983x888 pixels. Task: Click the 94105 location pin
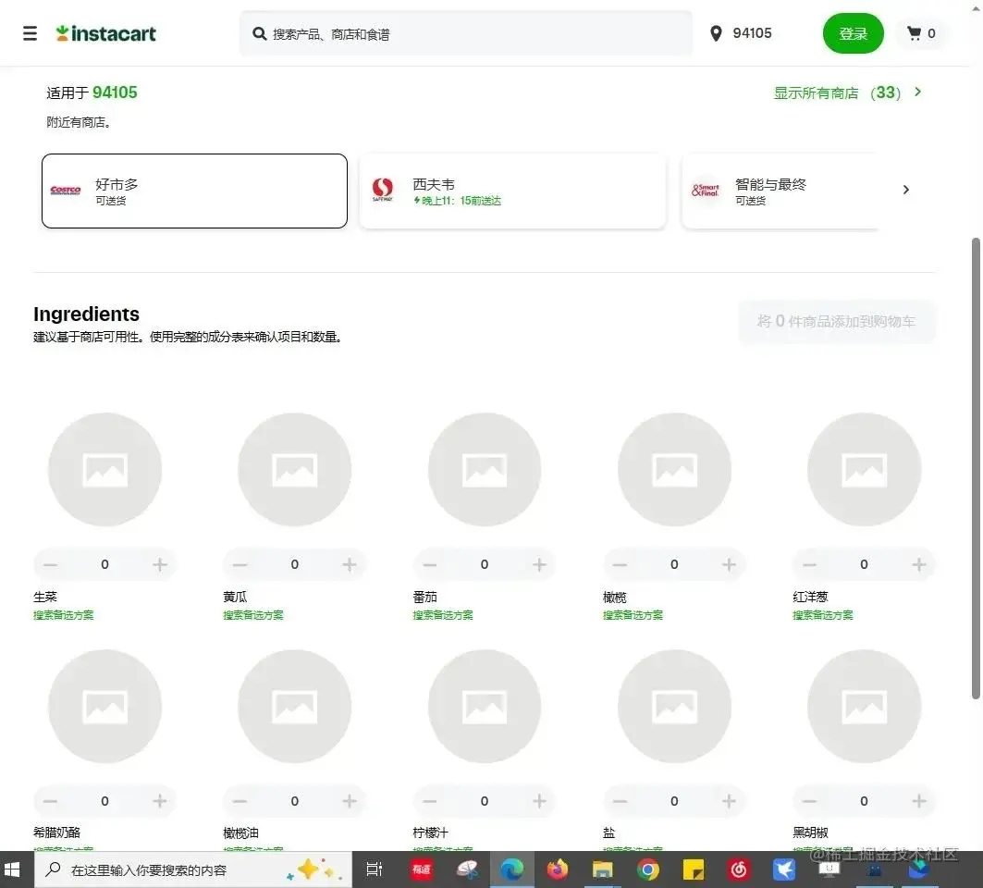click(x=716, y=33)
